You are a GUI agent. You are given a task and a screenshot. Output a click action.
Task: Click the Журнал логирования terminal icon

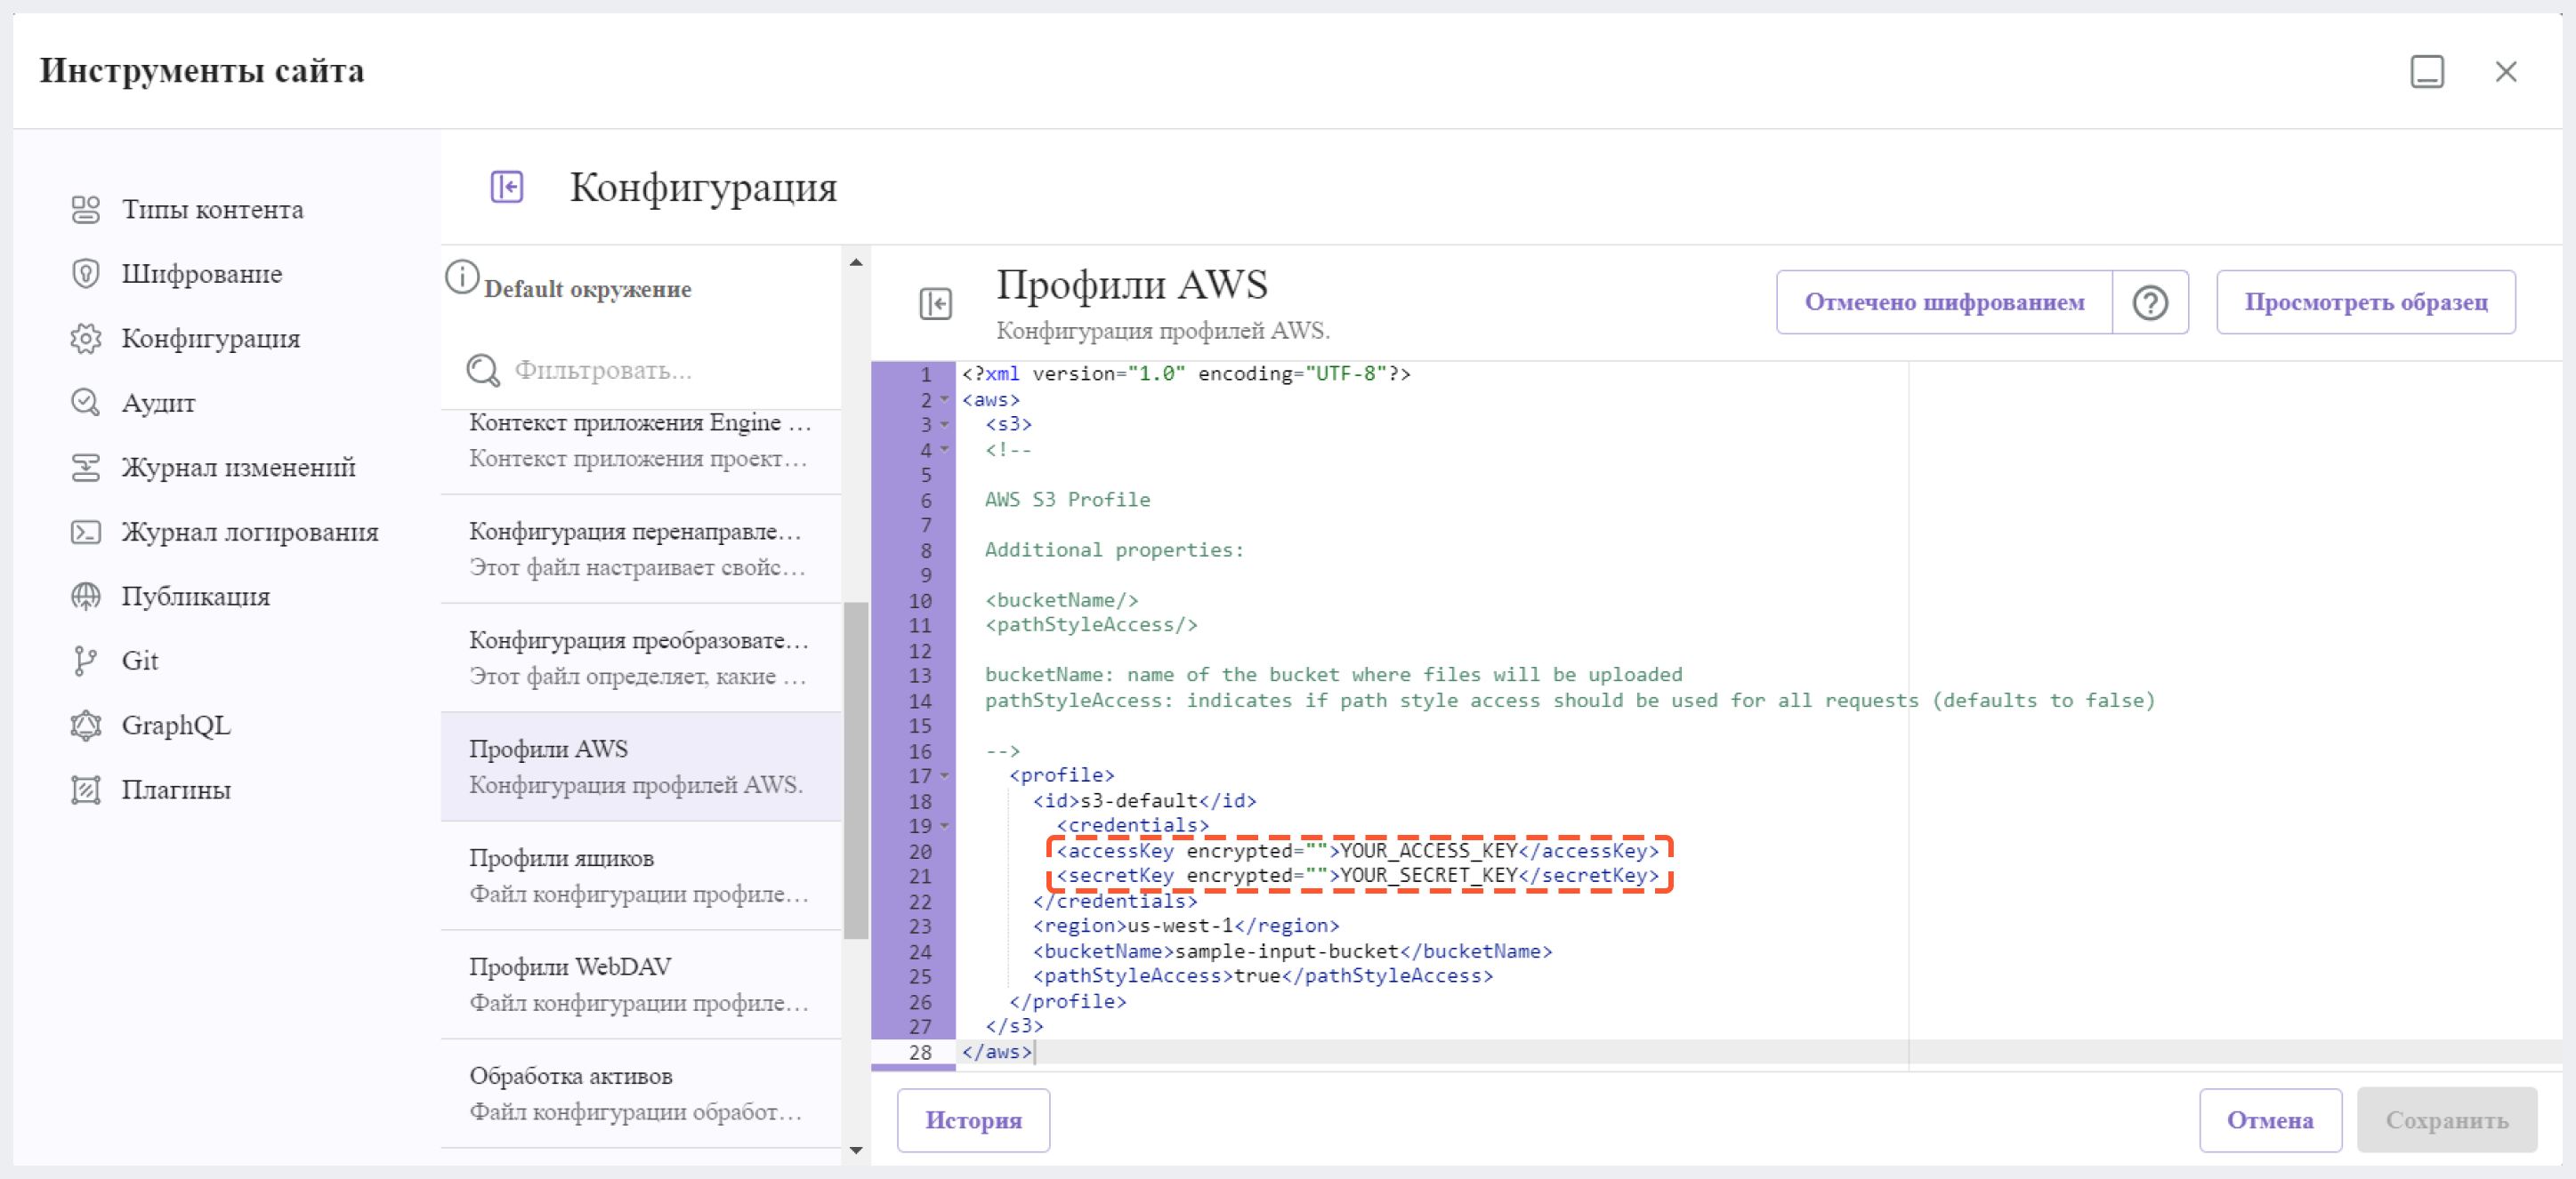coord(86,532)
